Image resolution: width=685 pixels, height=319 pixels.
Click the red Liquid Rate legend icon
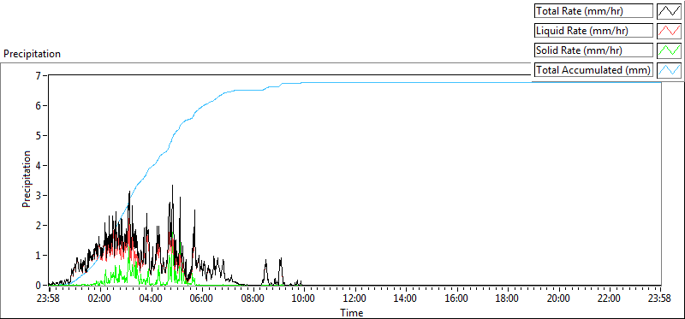[669, 31]
